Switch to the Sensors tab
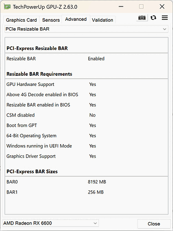Screen dimensions: 173x231 point(51,20)
